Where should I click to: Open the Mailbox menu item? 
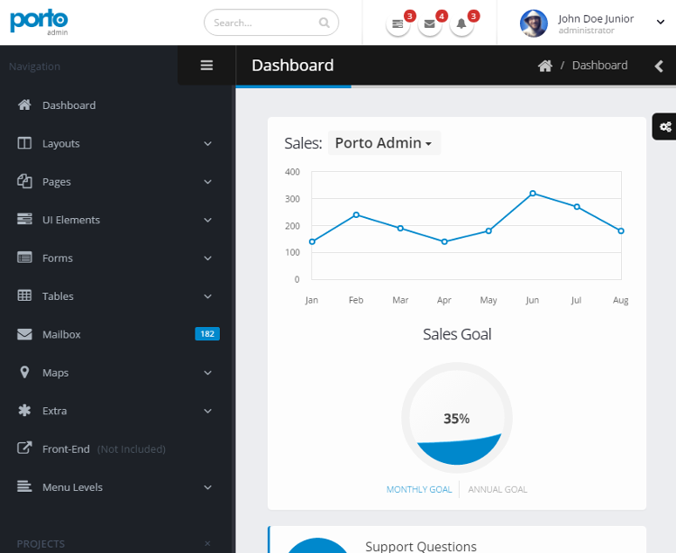click(x=114, y=334)
